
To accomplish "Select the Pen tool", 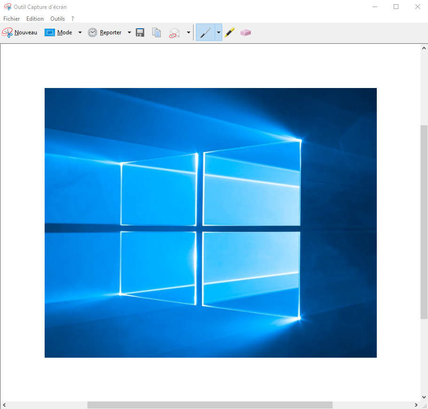I will (205, 32).
